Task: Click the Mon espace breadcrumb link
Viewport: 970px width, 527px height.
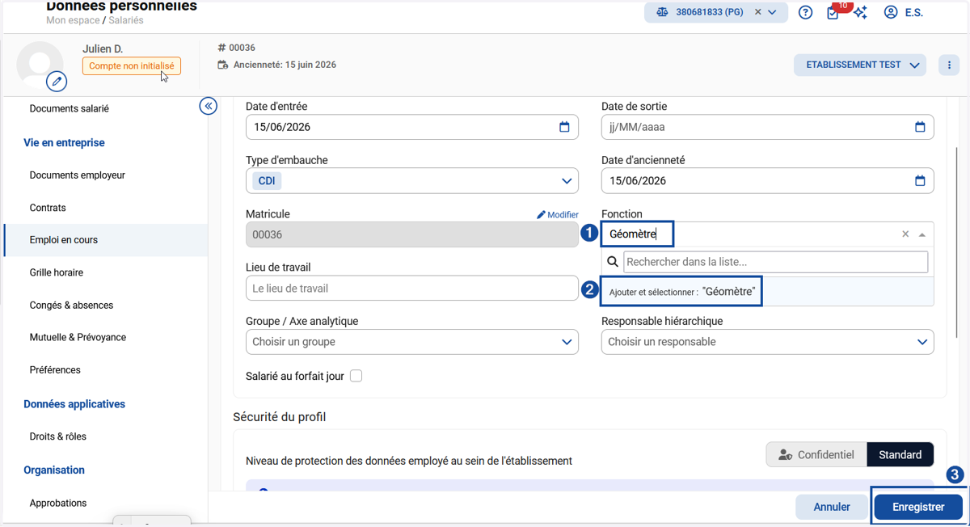Action: [73, 20]
